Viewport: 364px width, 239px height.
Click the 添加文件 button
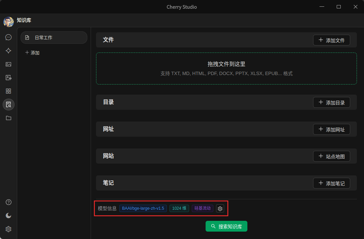coord(332,40)
